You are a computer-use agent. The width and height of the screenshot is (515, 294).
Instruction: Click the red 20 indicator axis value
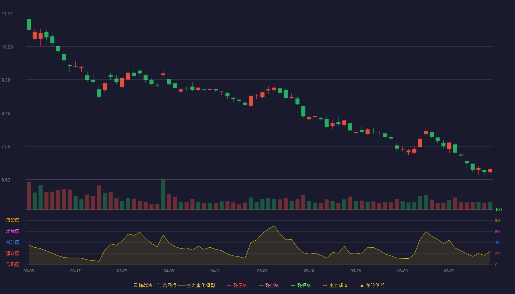click(497, 254)
